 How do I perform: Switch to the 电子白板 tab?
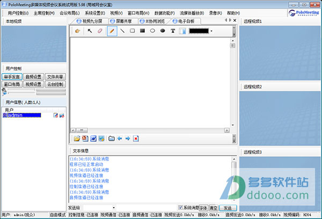click(184, 21)
